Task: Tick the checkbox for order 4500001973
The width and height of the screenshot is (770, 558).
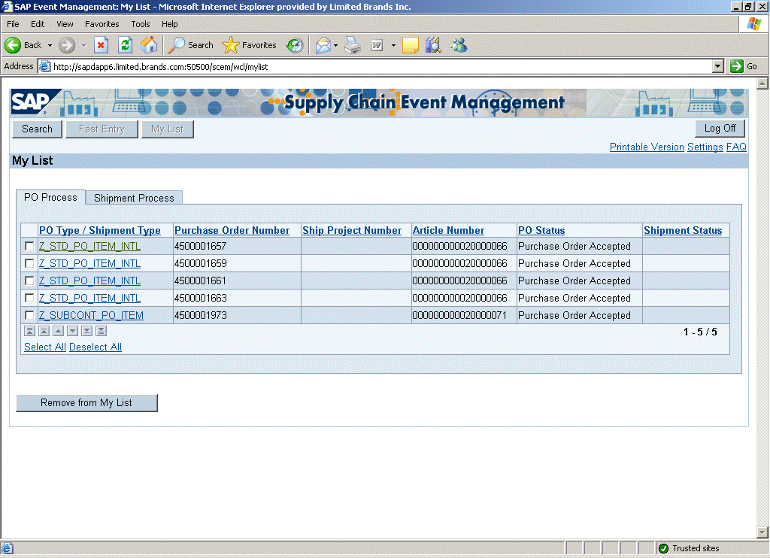Action: coord(29,315)
